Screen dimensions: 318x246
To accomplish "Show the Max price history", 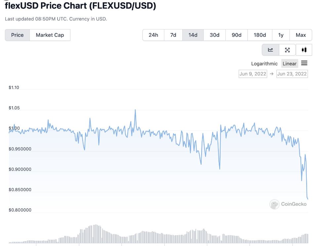I will tap(301, 35).
